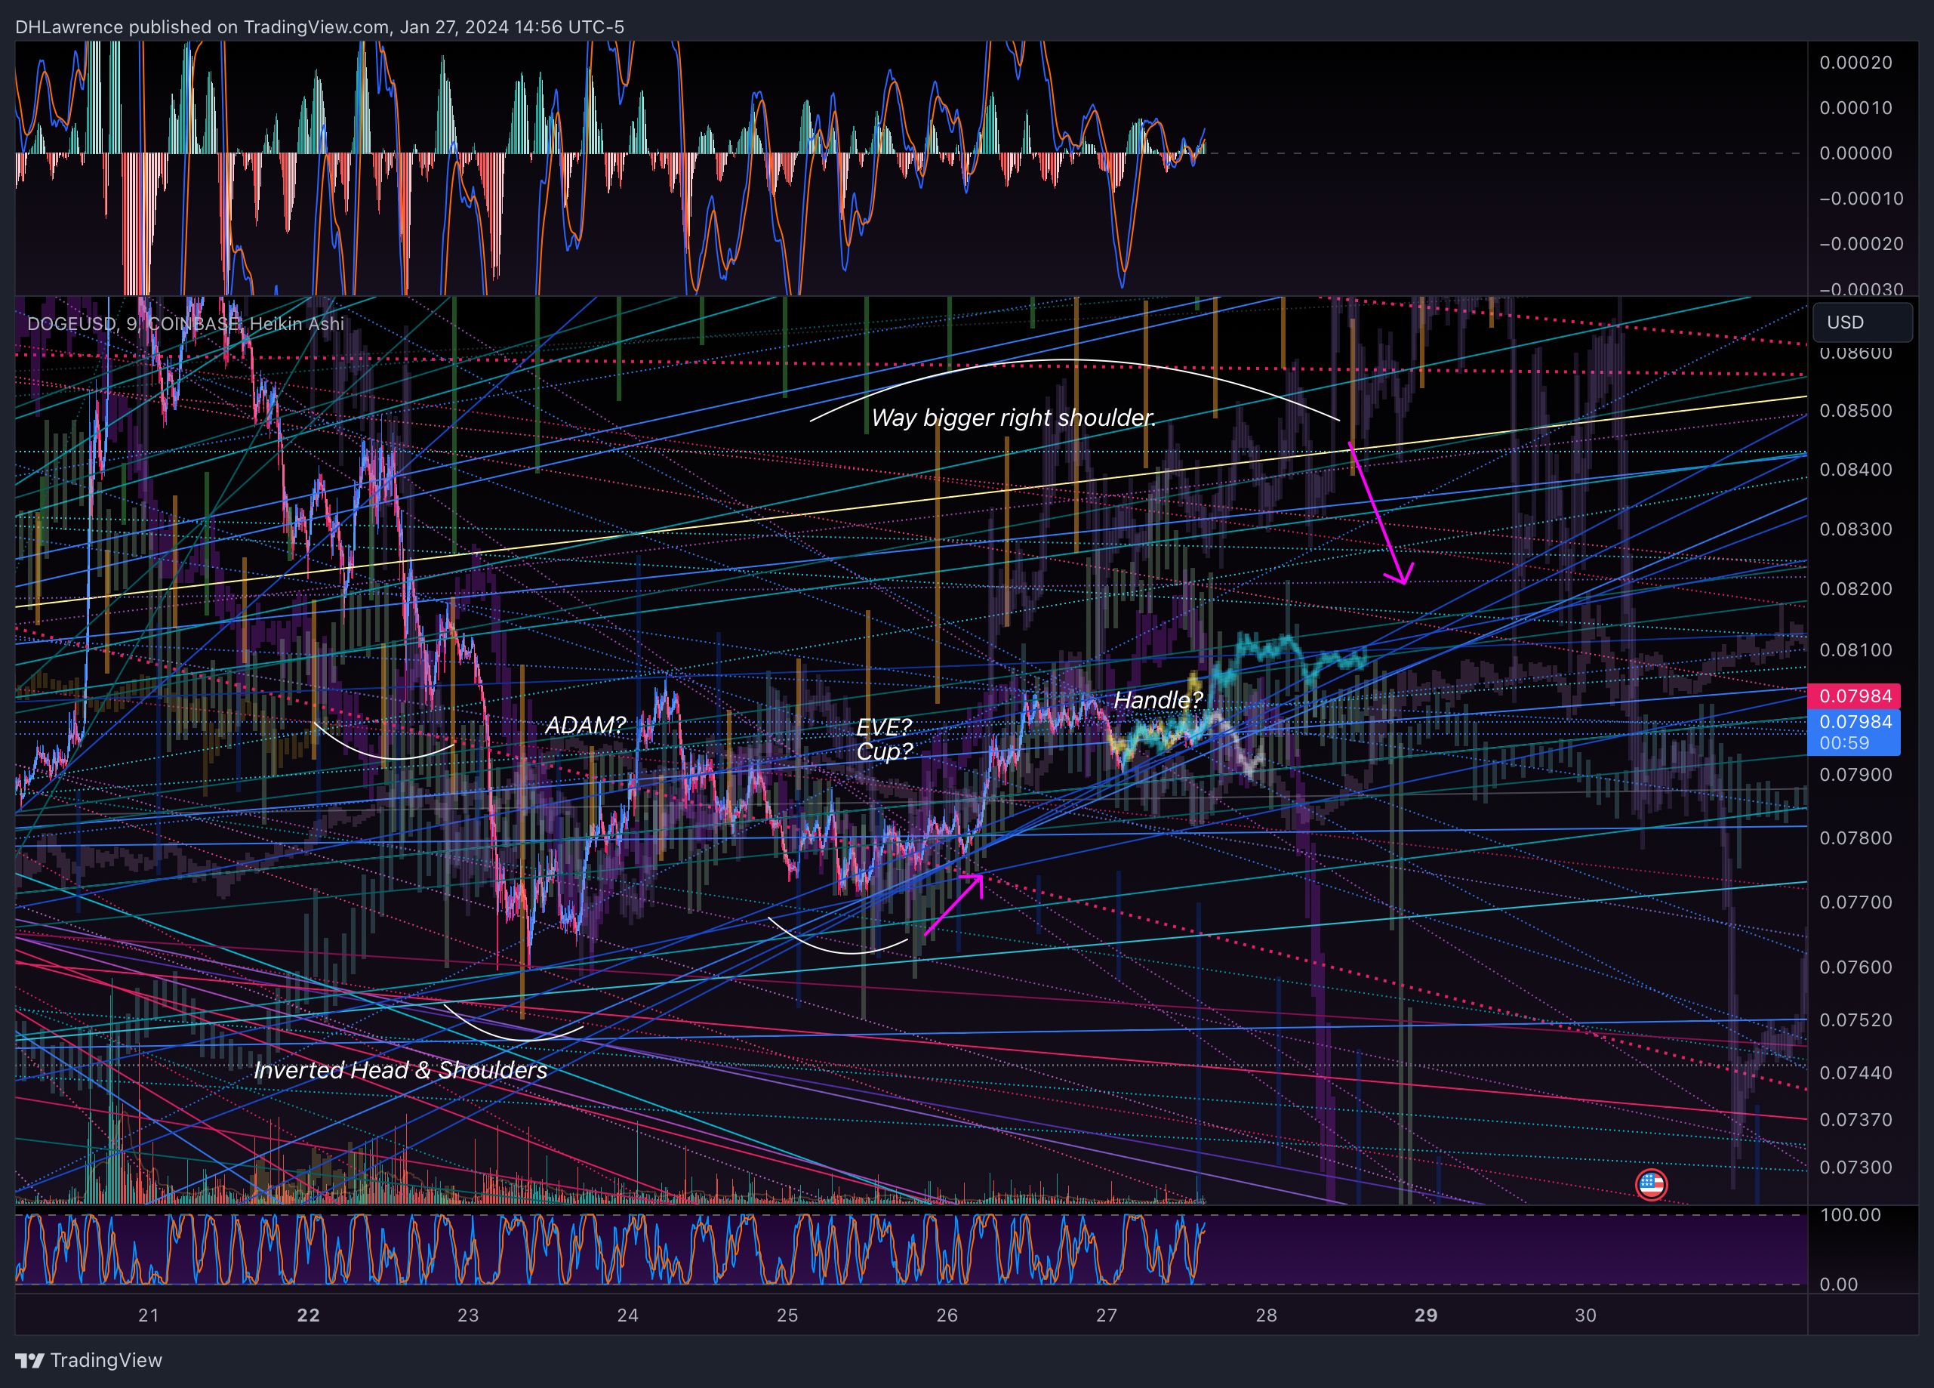Click the DOGEUSD chart symbol legend

click(x=186, y=323)
